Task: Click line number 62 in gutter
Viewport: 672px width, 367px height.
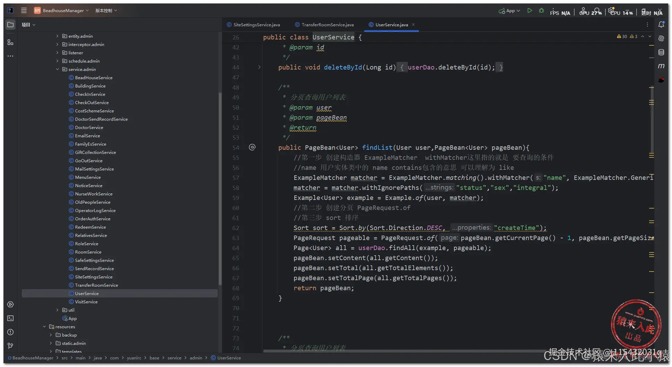Action: click(235, 228)
